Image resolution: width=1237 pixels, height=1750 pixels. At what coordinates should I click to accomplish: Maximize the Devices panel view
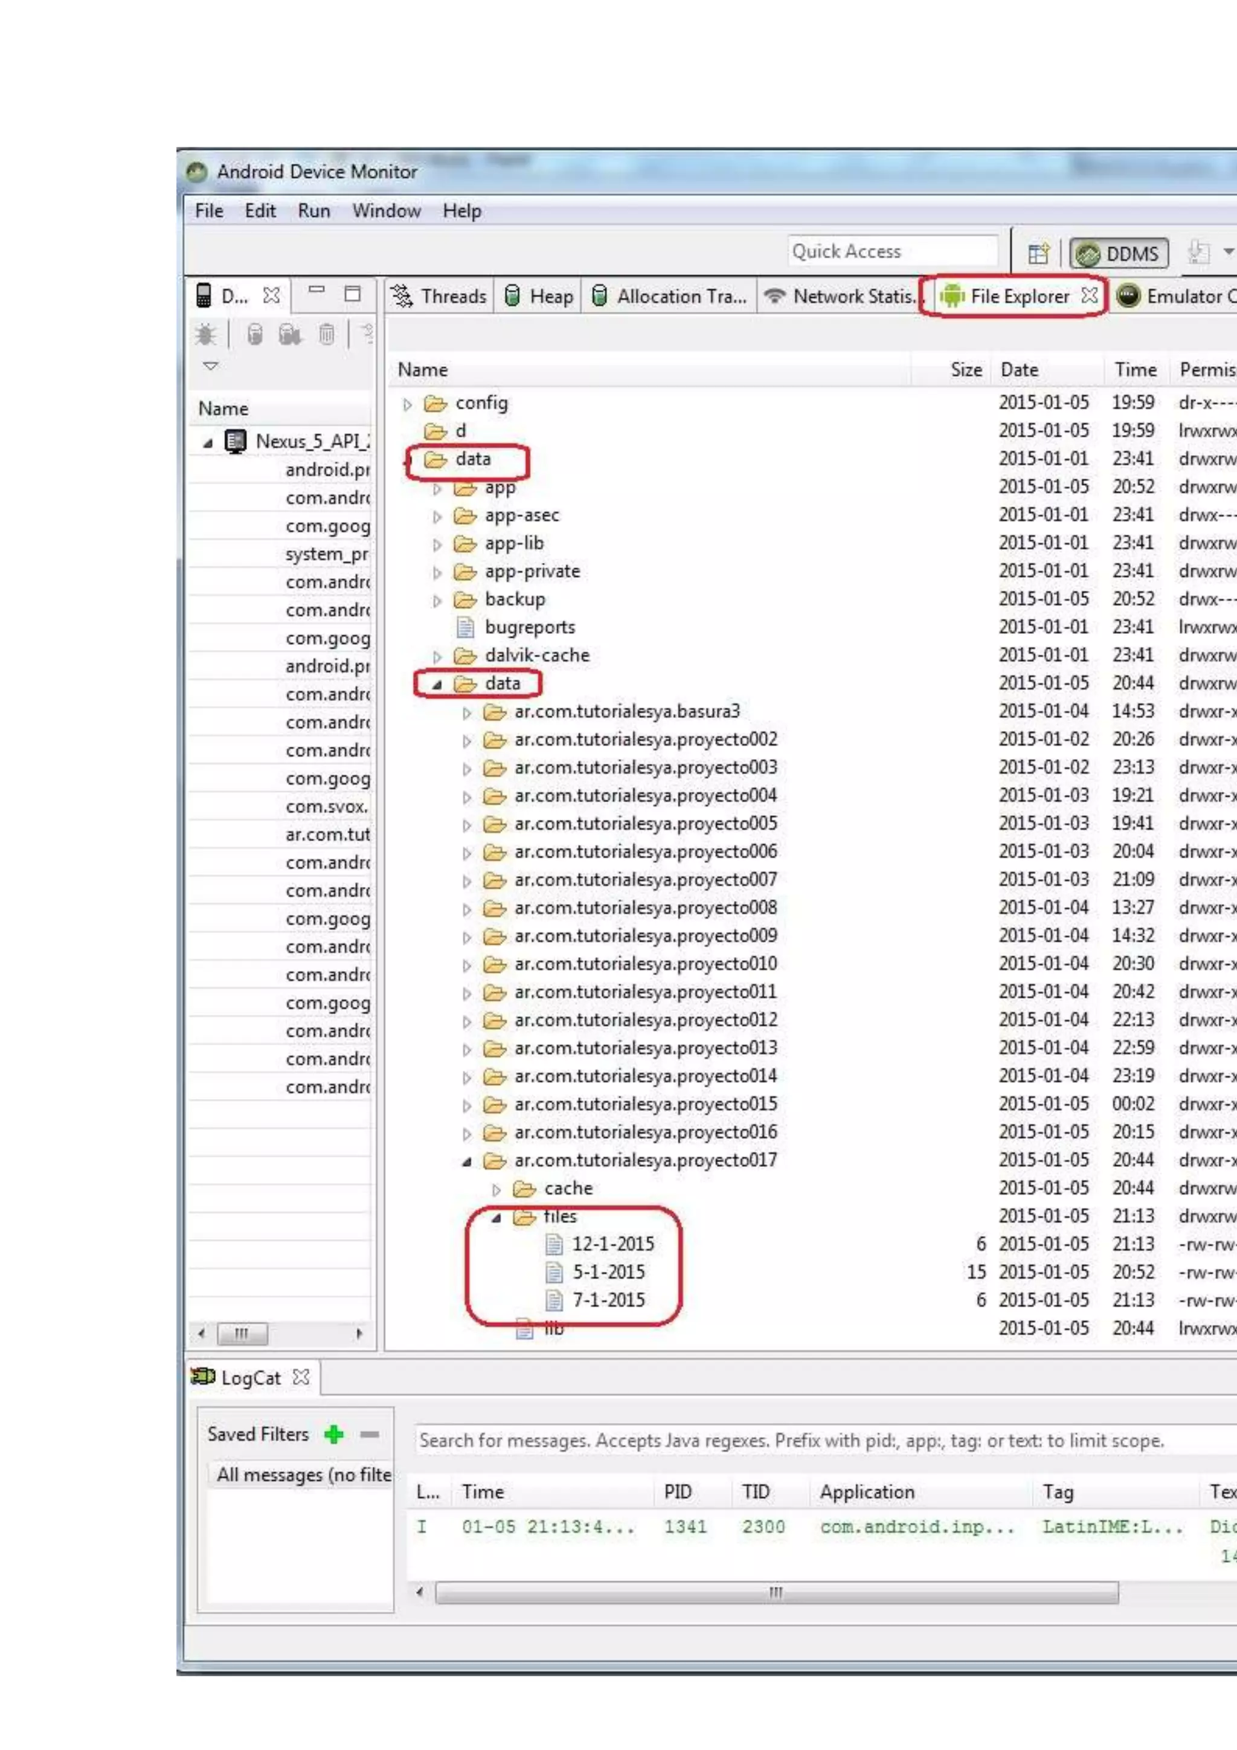click(353, 294)
